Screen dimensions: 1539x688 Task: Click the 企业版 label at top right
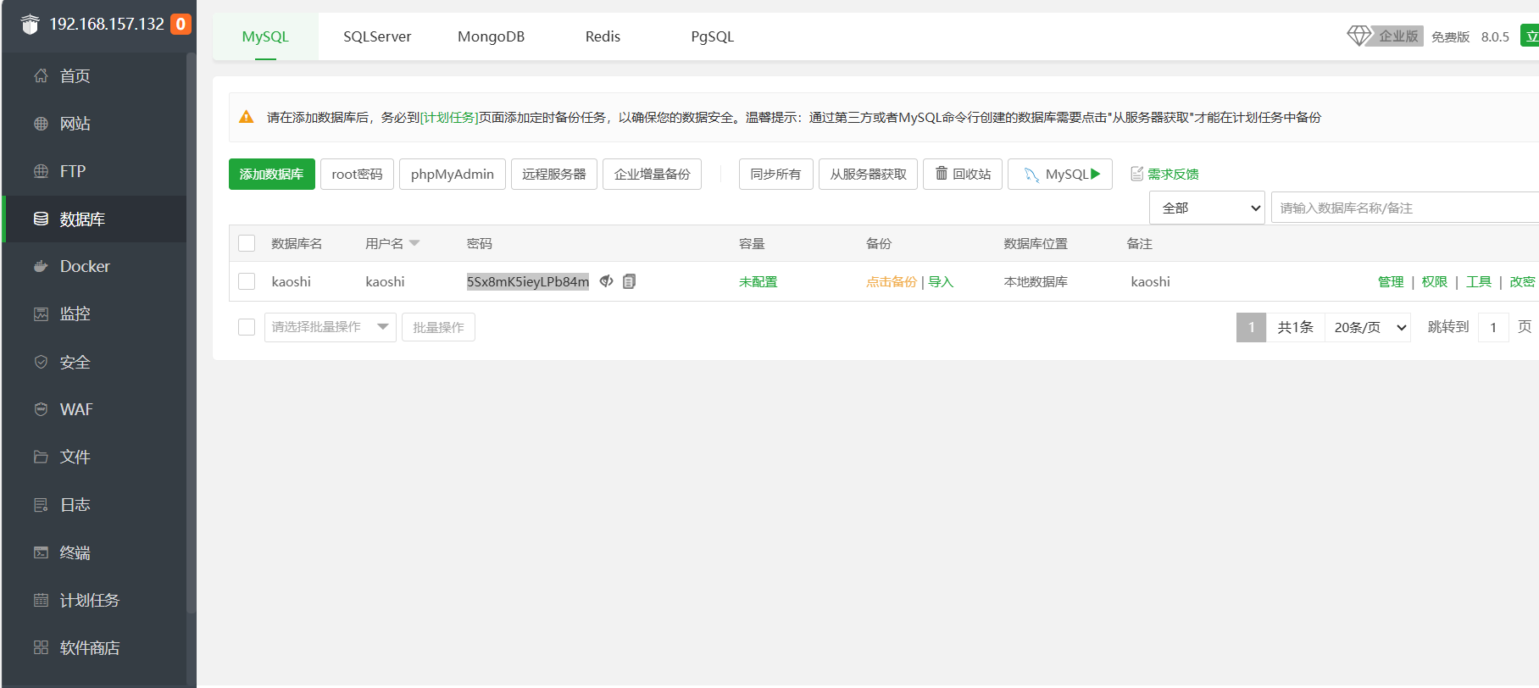point(1398,36)
